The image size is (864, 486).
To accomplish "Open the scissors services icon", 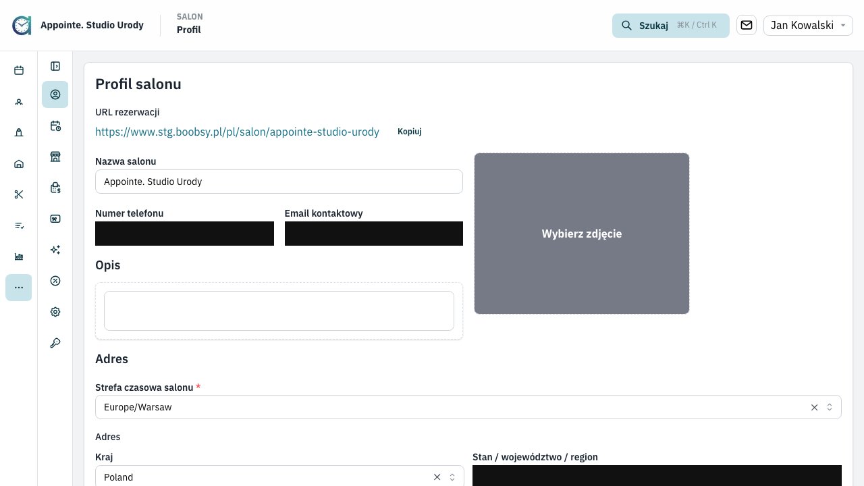I will coord(19,194).
